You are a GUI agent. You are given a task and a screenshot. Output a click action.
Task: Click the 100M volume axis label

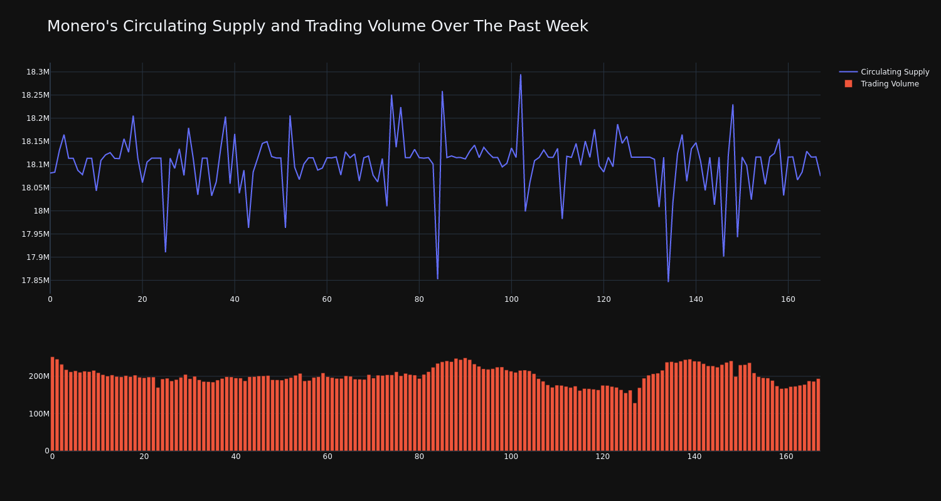pos(38,414)
